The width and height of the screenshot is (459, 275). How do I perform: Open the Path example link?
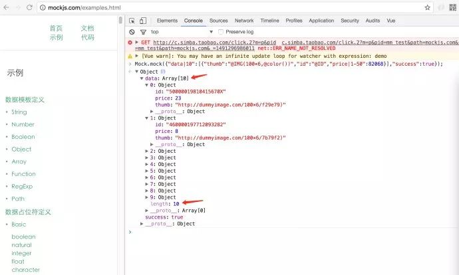[18, 199]
